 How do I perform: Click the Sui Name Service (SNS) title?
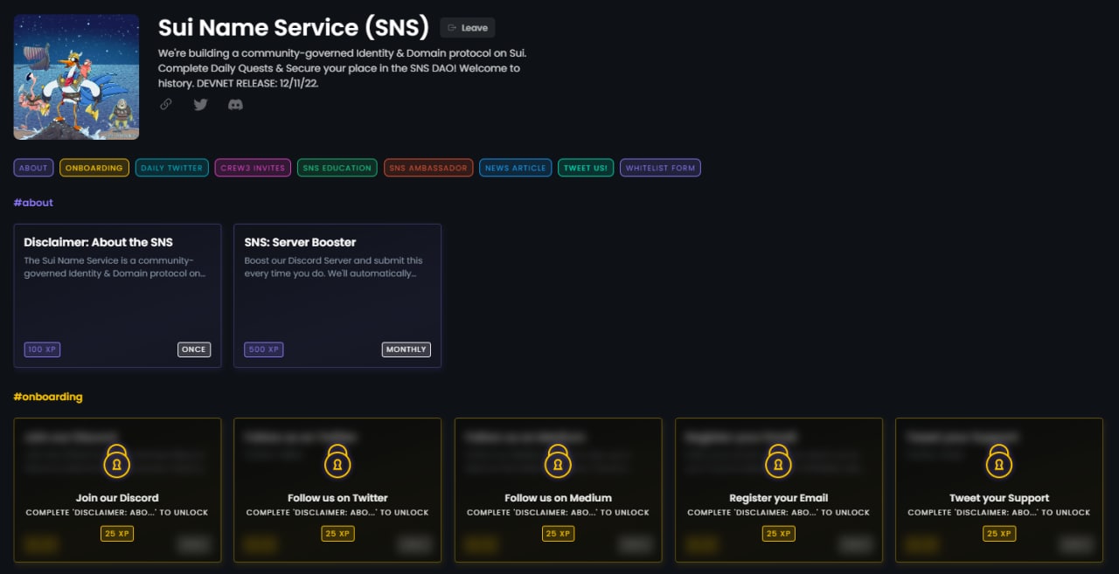click(x=294, y=28)
